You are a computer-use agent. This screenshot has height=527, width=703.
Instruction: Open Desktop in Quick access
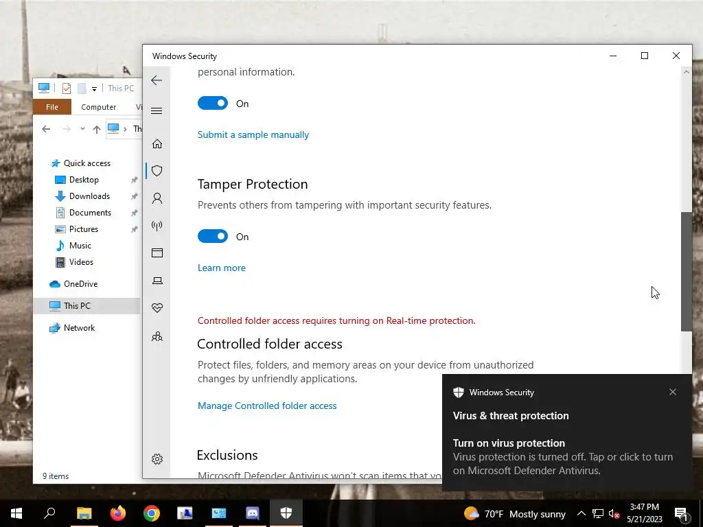tap(84, 180)
